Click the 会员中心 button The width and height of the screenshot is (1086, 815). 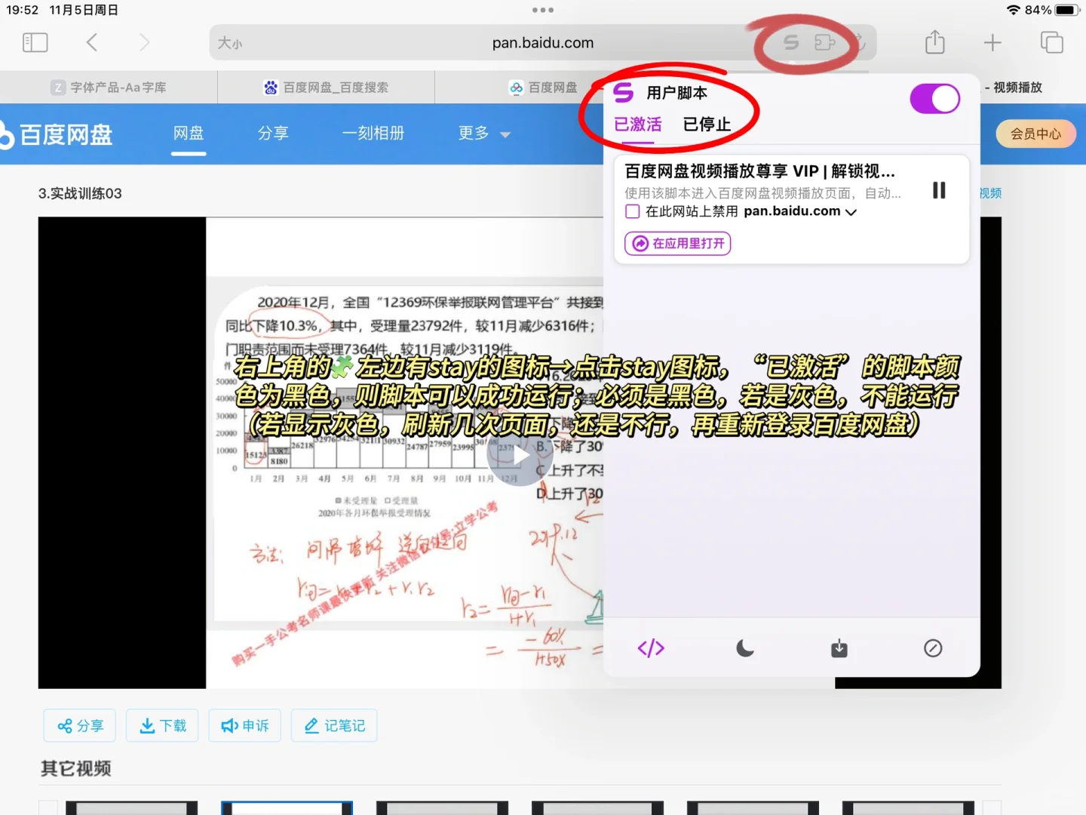point(1035,134)
